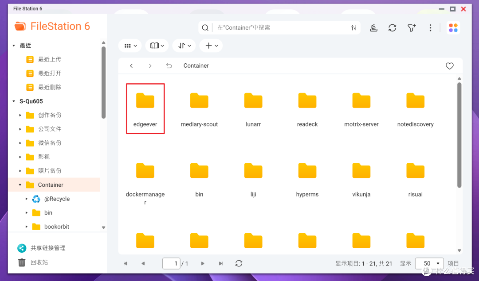Select the edgeever folder

145,108
